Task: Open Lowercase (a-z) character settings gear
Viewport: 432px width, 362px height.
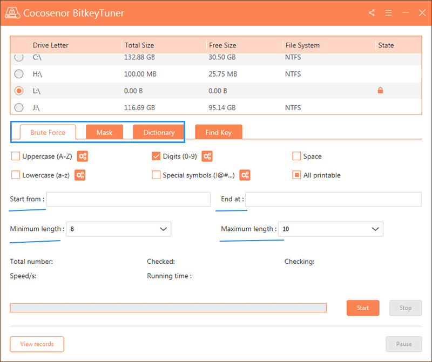Action: click(80, 175)
